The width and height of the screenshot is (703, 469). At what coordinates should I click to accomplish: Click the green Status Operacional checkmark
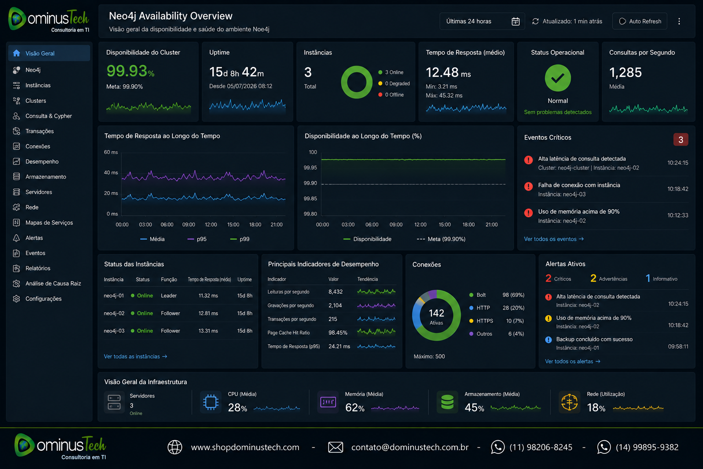coord(558,78)
